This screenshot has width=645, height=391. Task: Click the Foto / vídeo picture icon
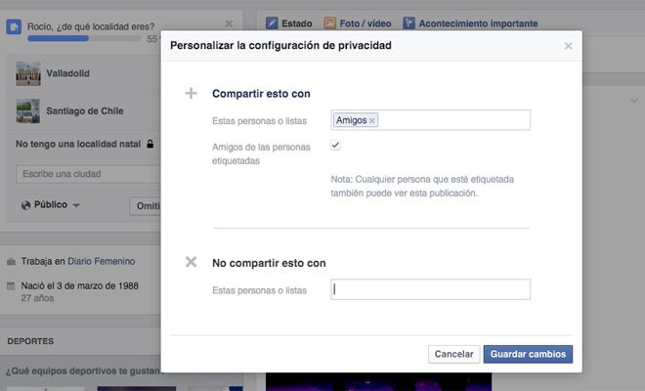tap(330, 23)
